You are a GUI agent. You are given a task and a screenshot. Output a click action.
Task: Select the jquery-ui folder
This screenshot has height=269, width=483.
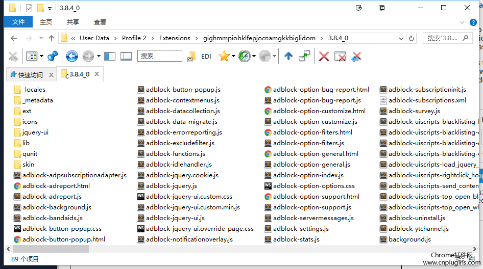[x=31, y=132]
